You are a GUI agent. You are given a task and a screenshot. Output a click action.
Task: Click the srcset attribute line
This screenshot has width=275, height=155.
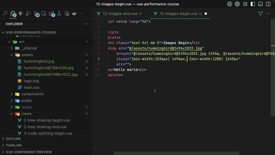(196, 53)
